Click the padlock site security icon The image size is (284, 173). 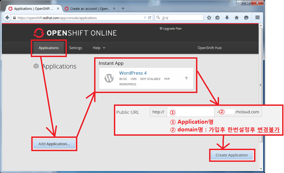point(14,18)
